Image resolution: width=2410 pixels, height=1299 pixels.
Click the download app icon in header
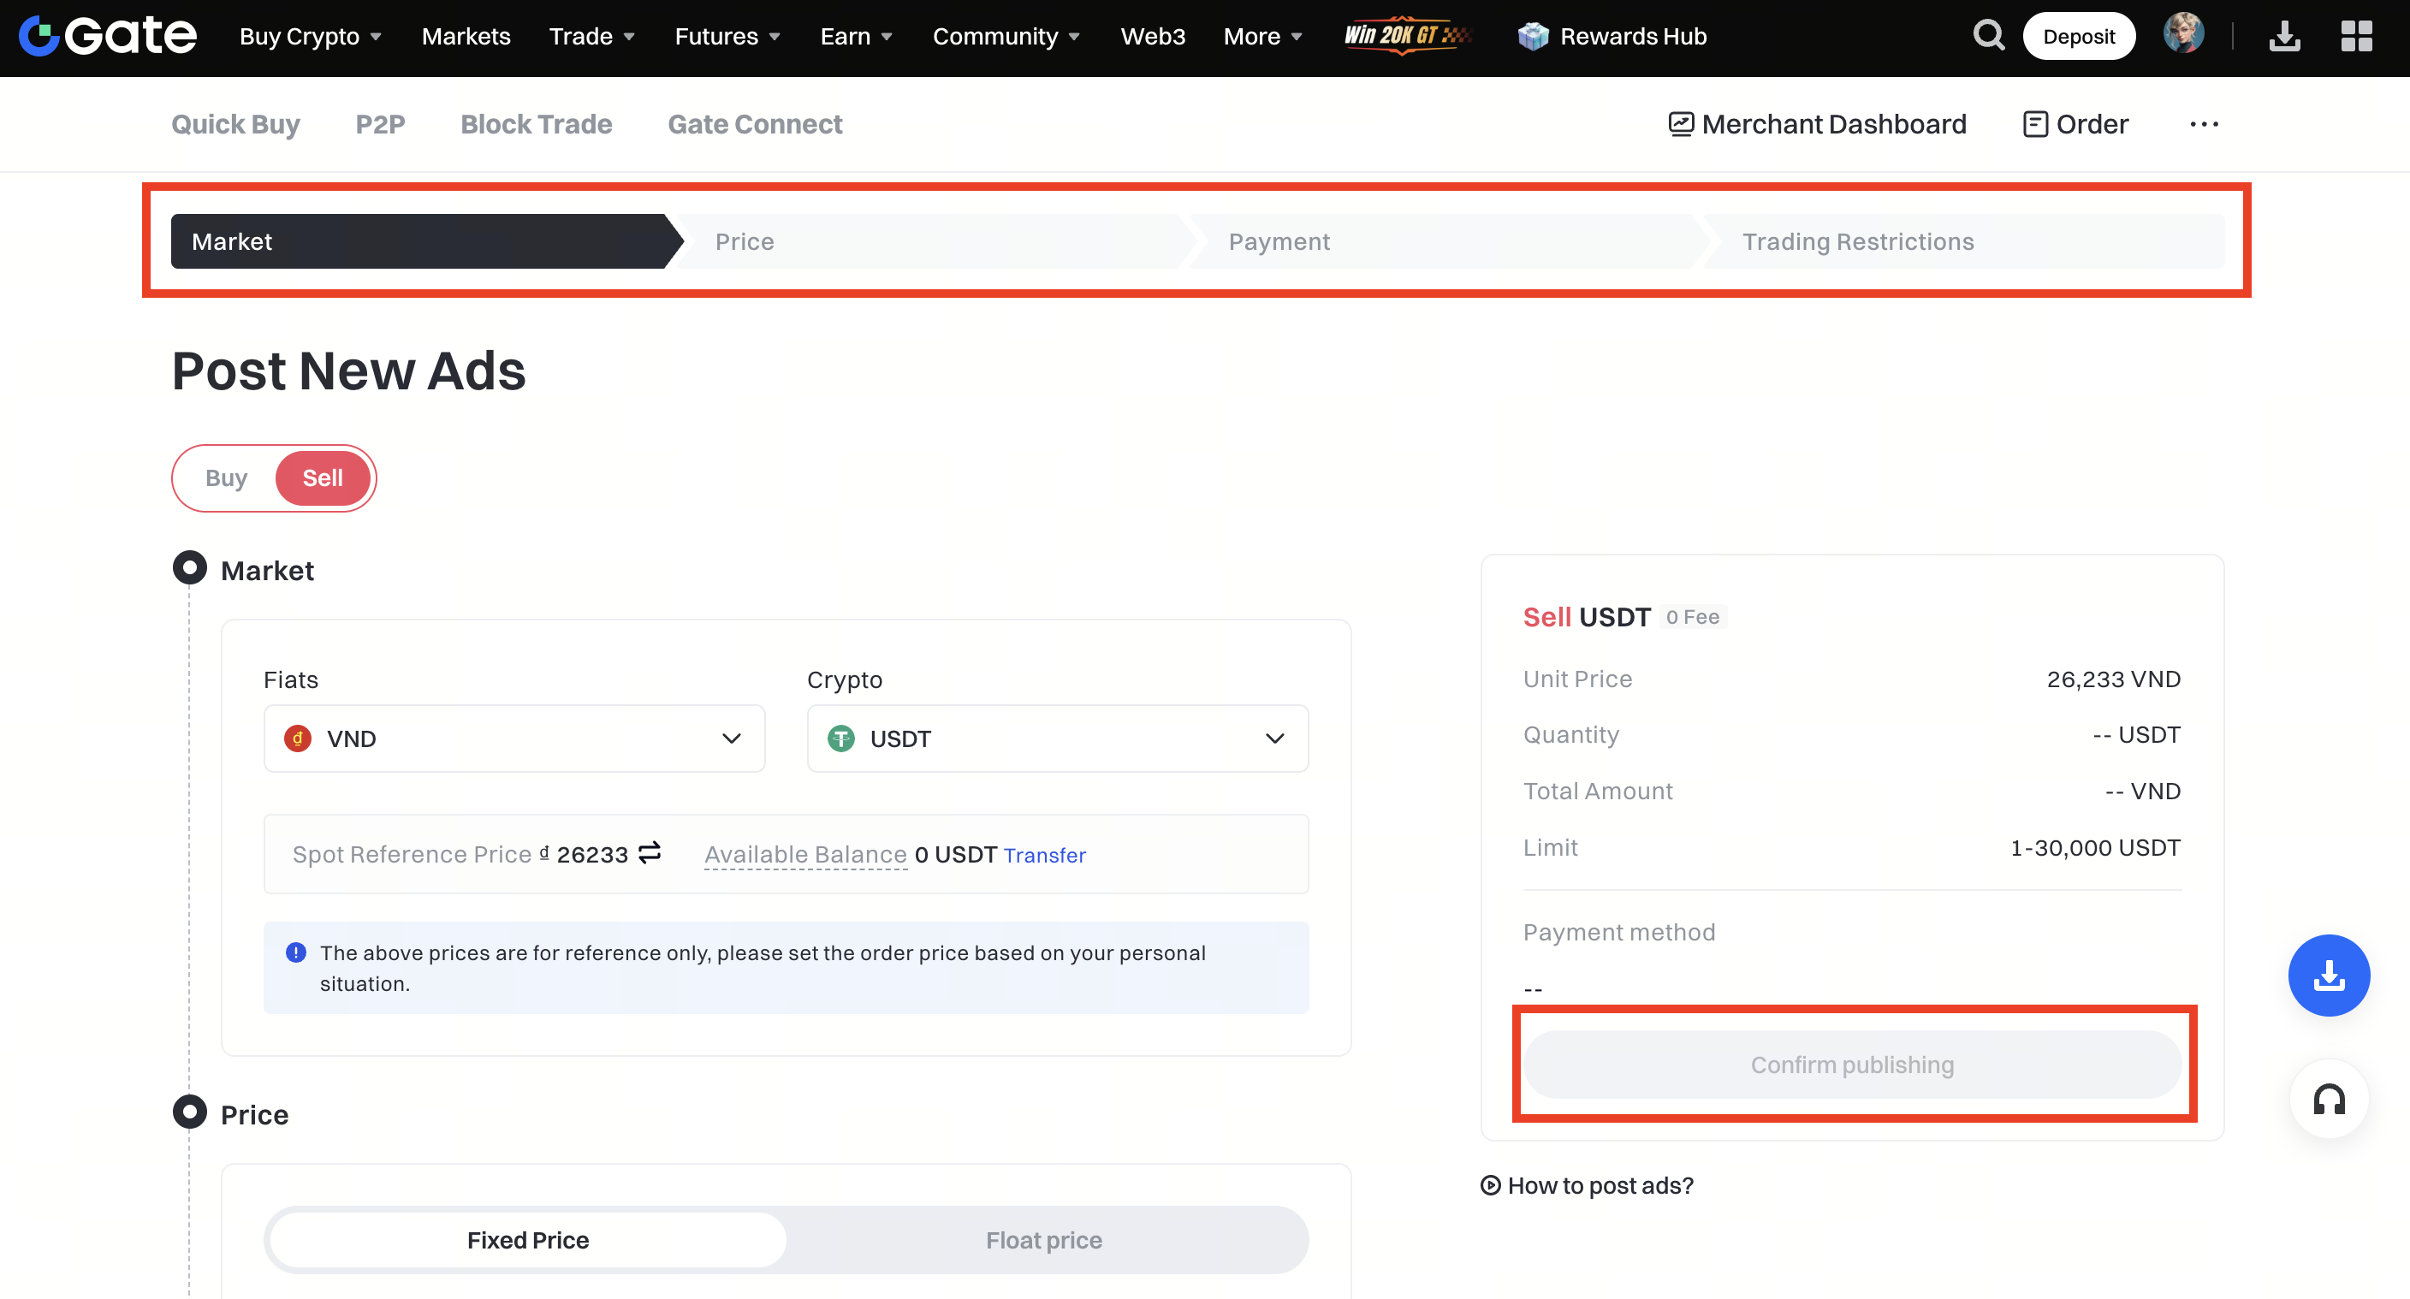coord(2283,37)
